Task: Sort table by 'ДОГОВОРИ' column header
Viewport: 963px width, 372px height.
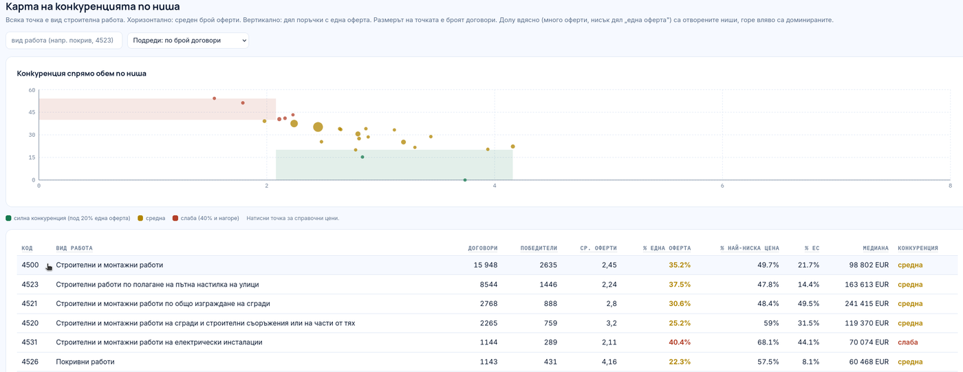Action: coord(482,248)
